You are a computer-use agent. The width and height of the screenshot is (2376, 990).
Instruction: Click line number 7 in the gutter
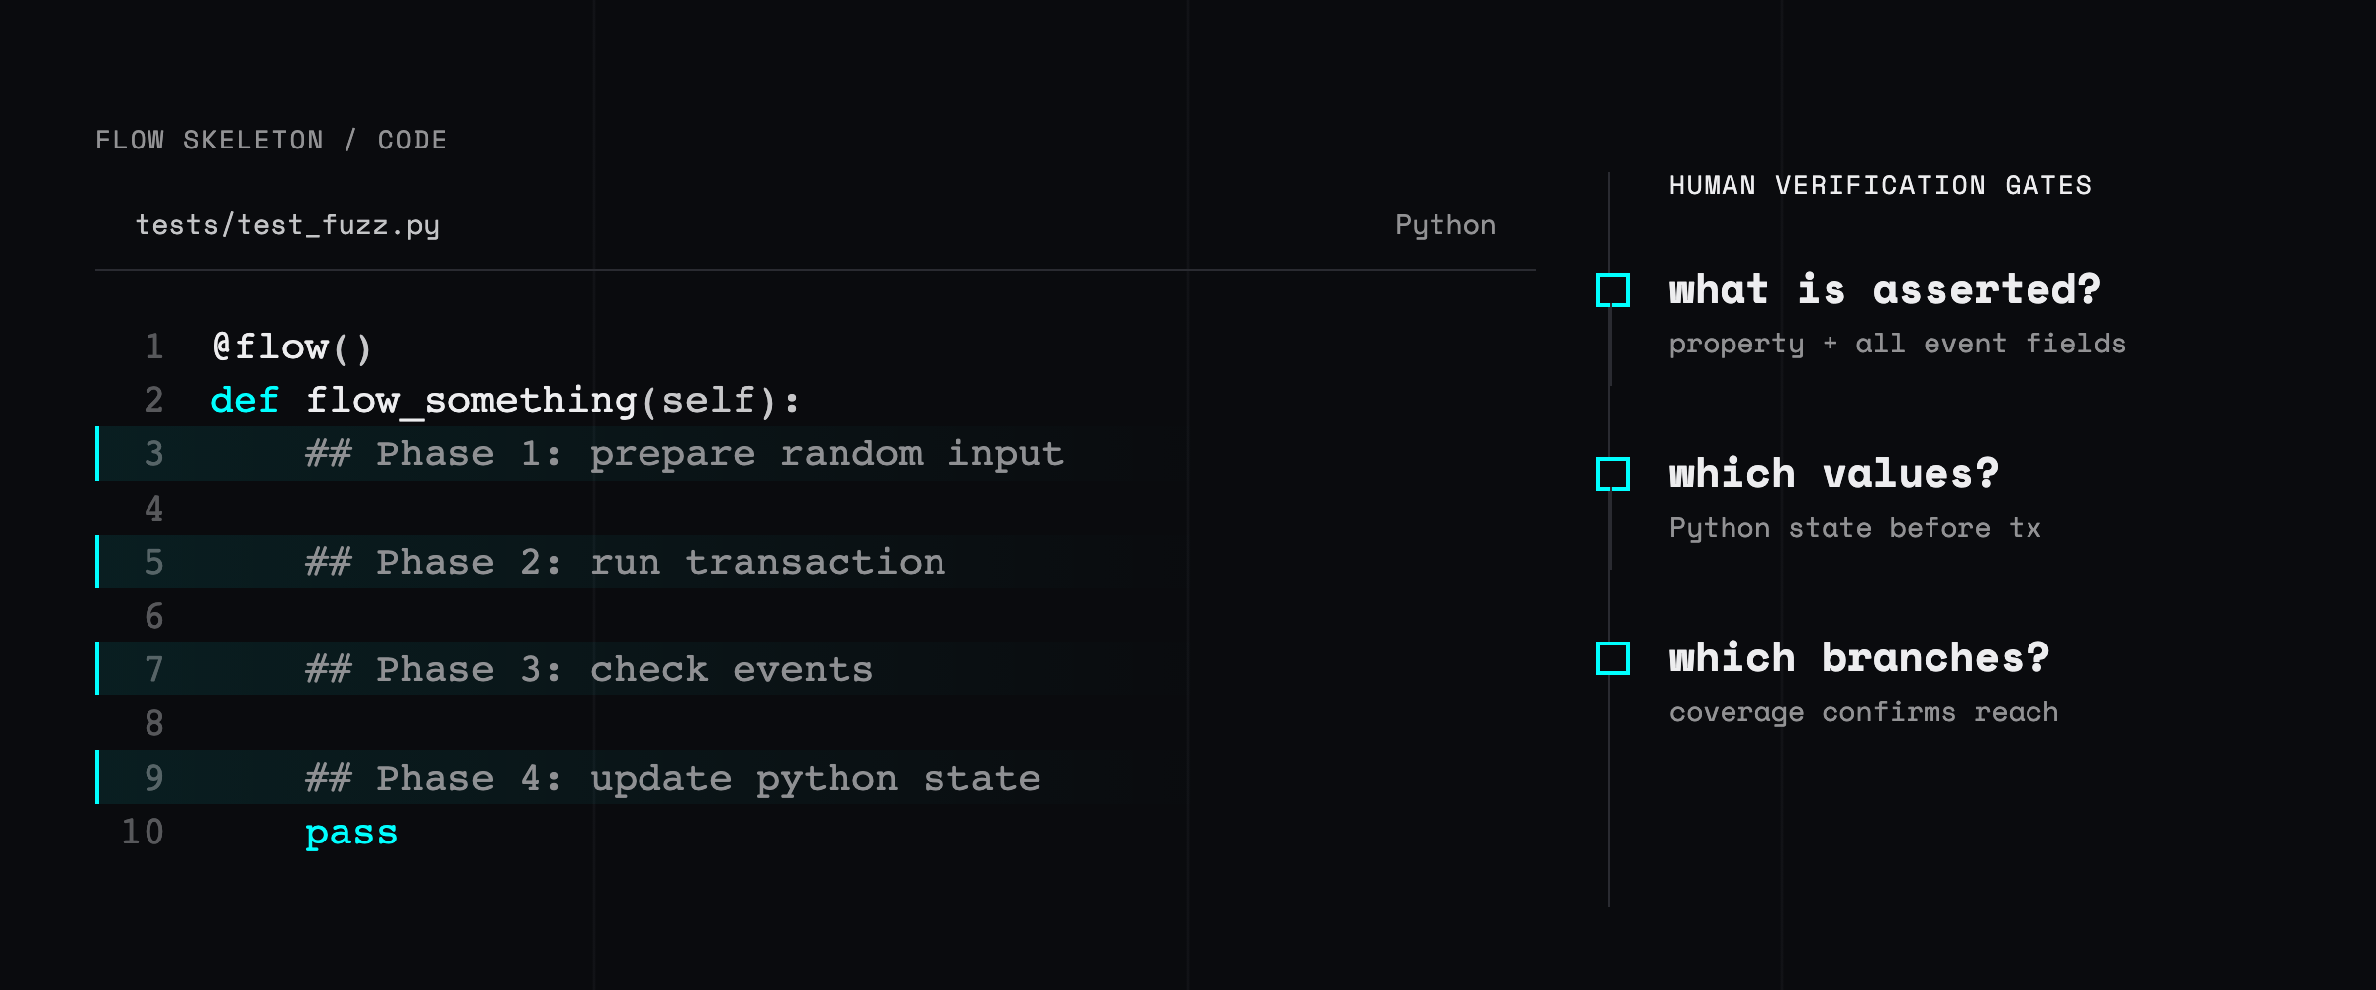coord(154,669)
